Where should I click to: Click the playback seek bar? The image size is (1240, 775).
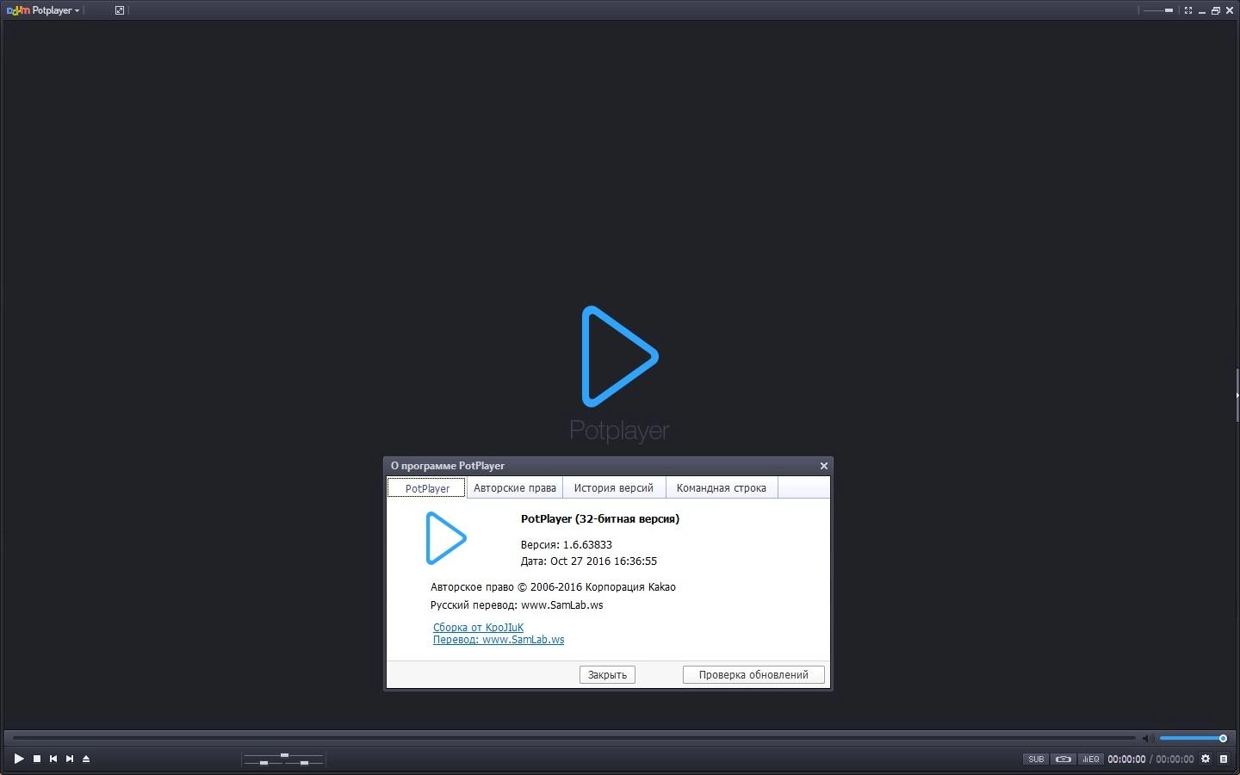(573, 738)
